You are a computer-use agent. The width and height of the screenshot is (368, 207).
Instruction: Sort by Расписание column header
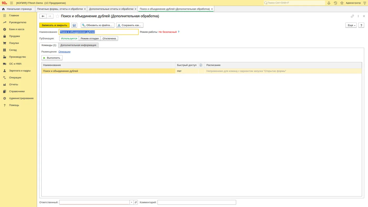pyautogui.click(x=283, y=65)
